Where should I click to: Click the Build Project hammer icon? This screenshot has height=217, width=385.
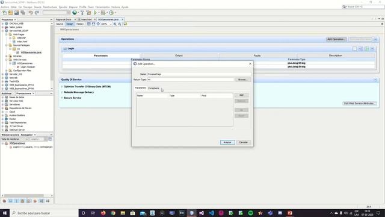click(x=82, y=13)
